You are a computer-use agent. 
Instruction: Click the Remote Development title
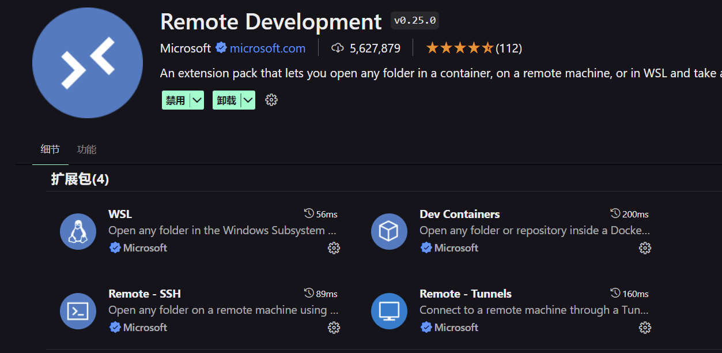pos(271,22)
